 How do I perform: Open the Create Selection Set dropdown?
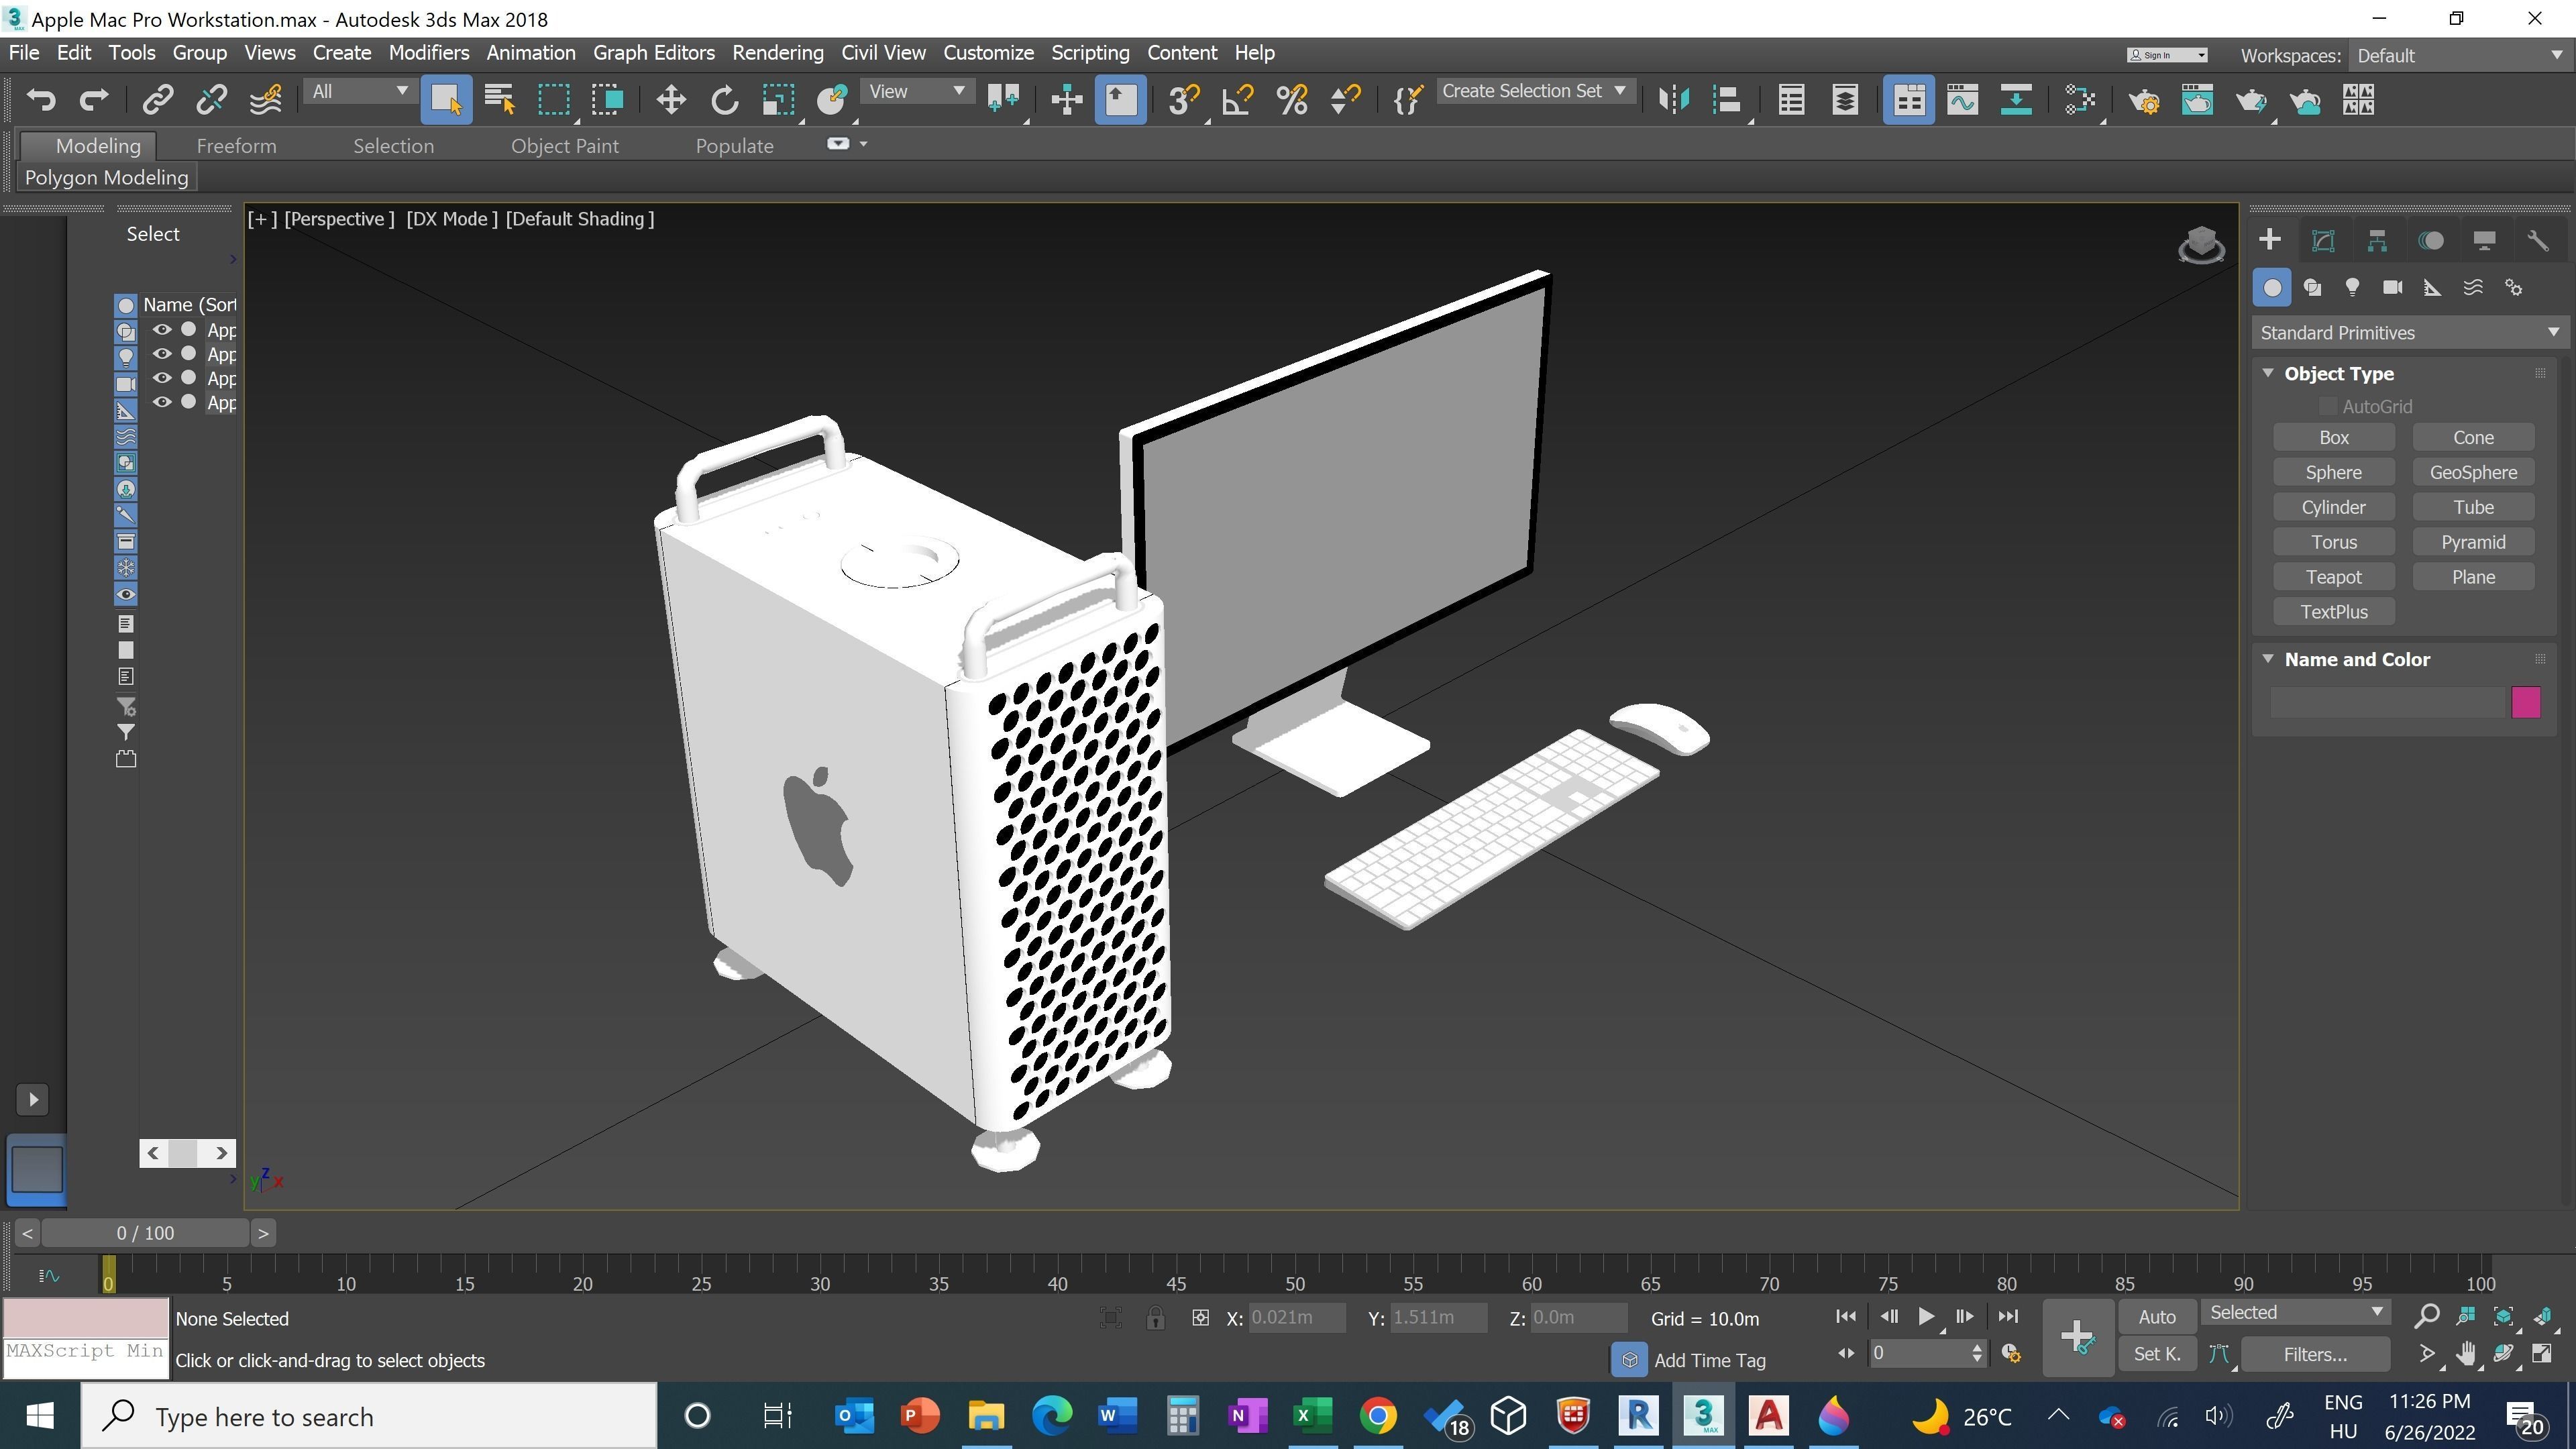tap(1535, 91)
